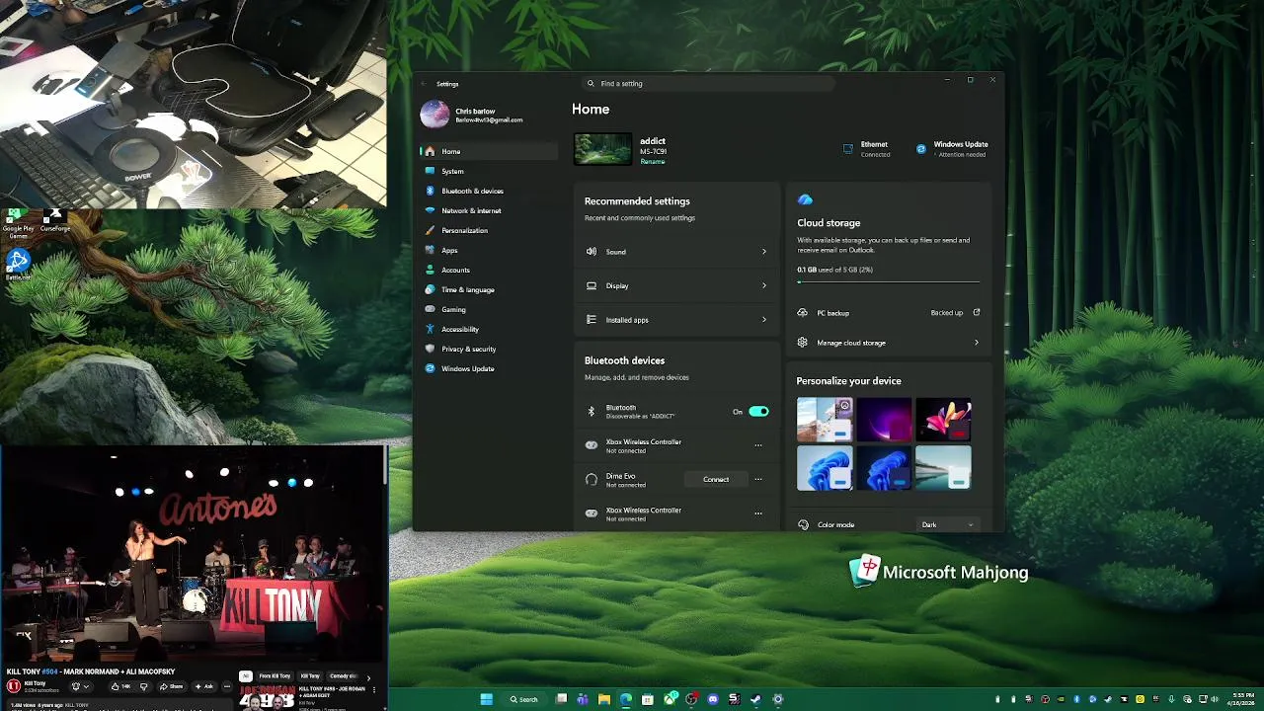Open three-dot menu for Joe Rogan video
This screenshot has height=711, width=1264.
coord(374,689)
